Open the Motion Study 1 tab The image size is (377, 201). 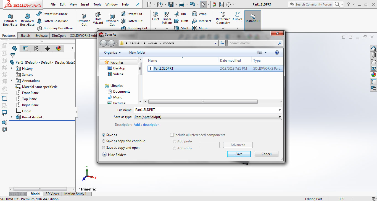75,194
